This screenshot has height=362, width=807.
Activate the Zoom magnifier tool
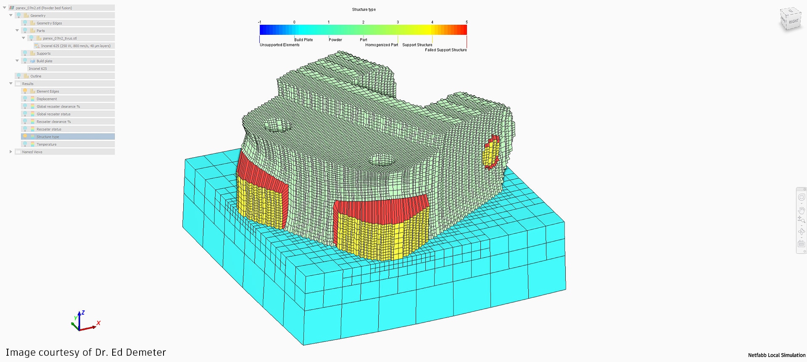coord(801,220)
